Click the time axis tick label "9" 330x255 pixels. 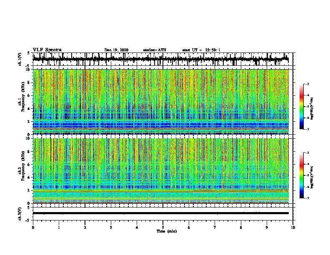267,227
